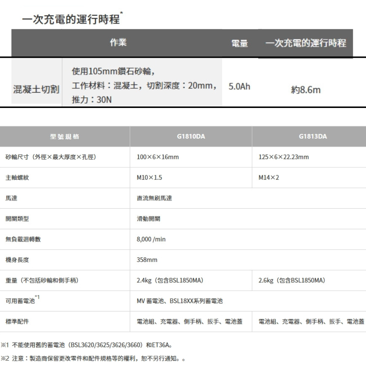Click the 約8.6m runtime value

(x=306, y=90)
